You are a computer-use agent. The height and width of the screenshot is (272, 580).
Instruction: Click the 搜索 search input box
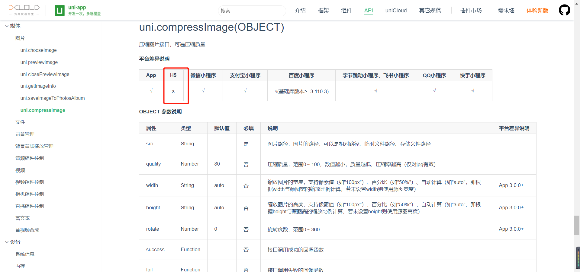click(x=252, y=11)
